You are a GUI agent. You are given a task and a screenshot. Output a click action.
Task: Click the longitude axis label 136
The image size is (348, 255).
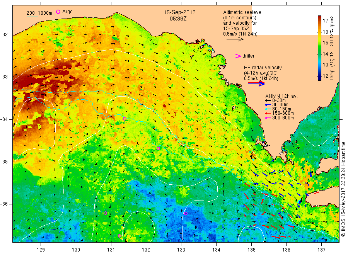click(286, 250)
